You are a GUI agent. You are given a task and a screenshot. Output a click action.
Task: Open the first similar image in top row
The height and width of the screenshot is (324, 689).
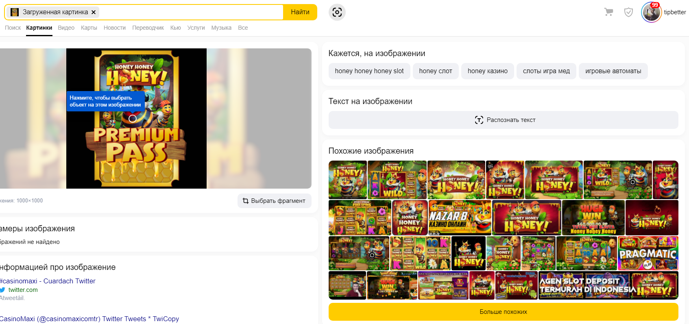tap(348, 180)
